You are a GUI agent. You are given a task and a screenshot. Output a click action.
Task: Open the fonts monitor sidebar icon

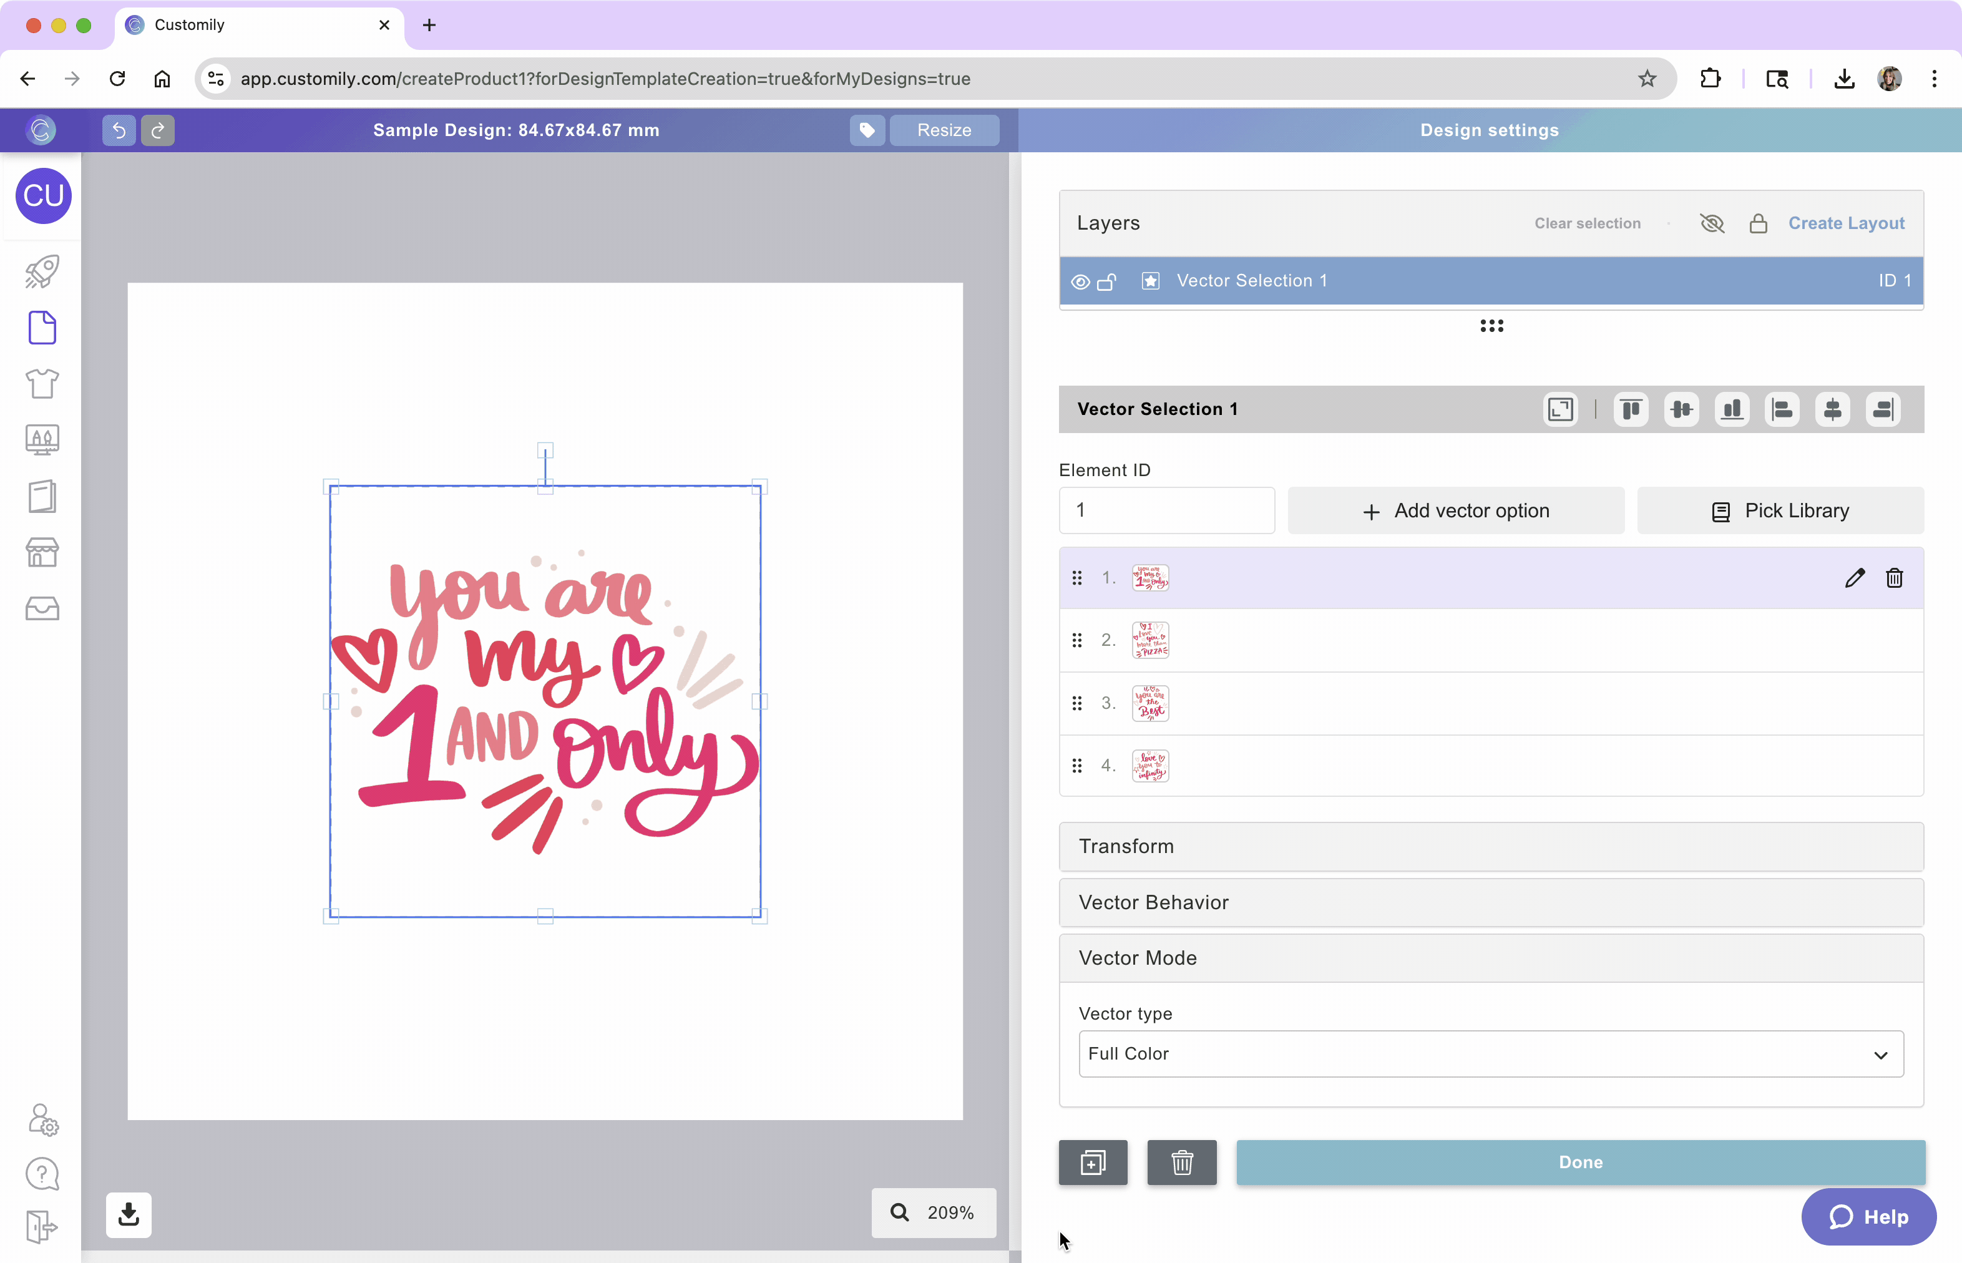pos(42,439)
